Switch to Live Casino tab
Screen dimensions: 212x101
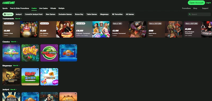click(43, 8)
